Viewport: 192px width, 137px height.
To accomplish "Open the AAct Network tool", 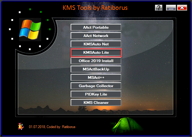I will pyautogui.click(x=96, y=36).
